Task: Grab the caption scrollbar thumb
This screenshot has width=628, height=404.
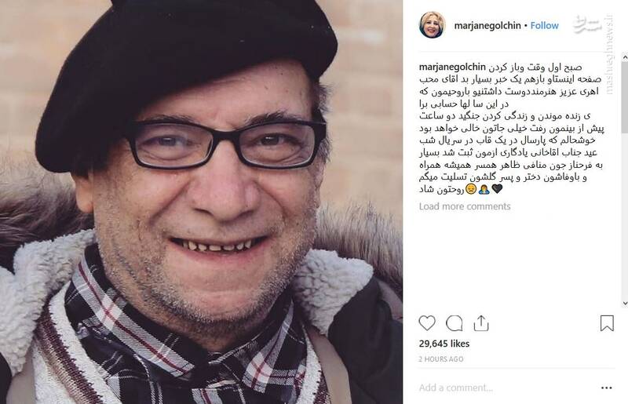Action: coord(625,97)
